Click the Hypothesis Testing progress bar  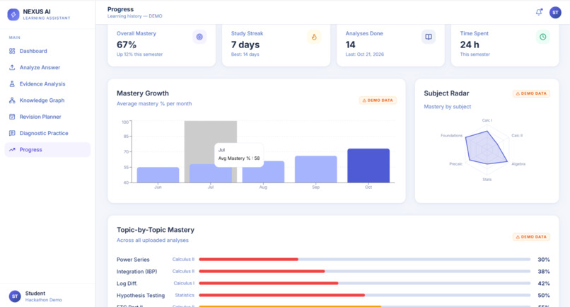point(365,296)
